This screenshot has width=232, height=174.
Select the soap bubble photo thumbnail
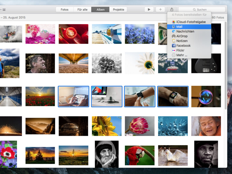(206, 96)
